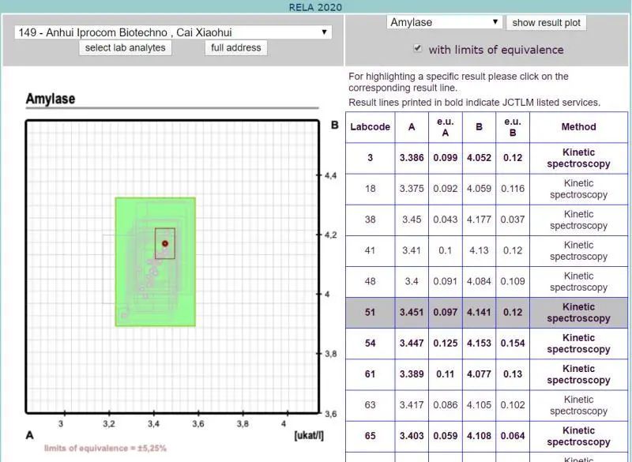Open the laboratory selection dropdown
This screenshot has width=632, height=462.
click(x=172, y=32)
